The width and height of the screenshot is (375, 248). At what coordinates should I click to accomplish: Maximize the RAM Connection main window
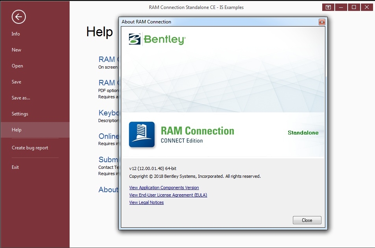coord(354,7)
